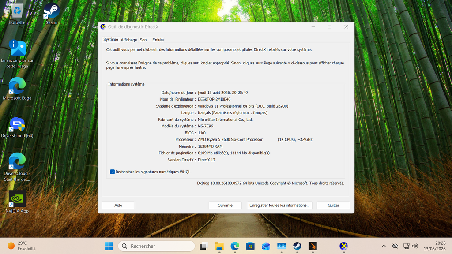Select the Corbeille recycle bin icon
This screenshot has height=254, width=452.
pos(17,14)
